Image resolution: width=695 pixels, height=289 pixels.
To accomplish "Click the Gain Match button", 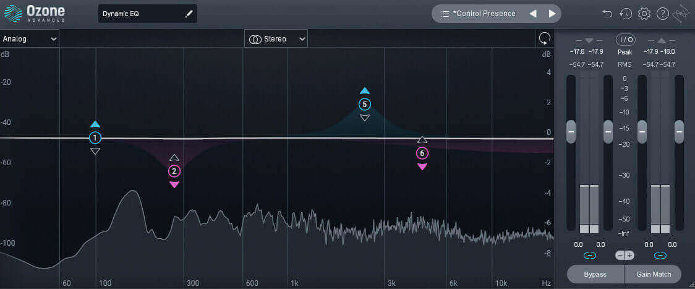I will [654, 274].
